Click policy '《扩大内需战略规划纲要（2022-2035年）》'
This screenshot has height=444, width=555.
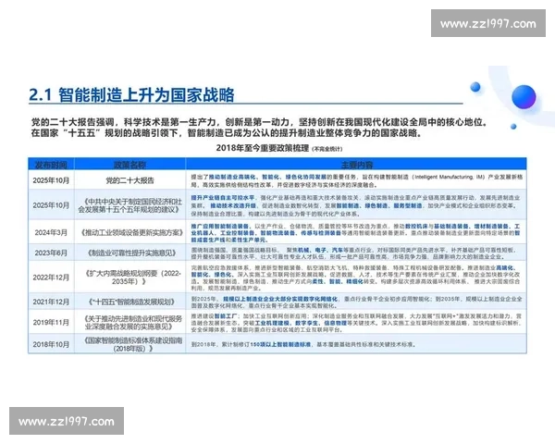coord(132,277)
